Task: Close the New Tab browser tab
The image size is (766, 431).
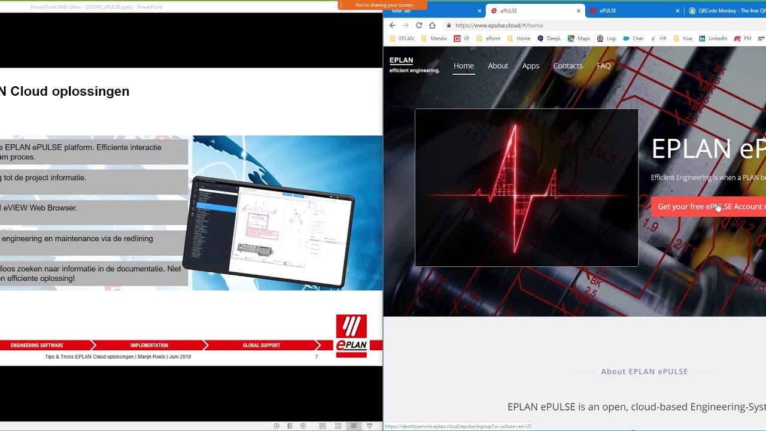Action: 479,11
